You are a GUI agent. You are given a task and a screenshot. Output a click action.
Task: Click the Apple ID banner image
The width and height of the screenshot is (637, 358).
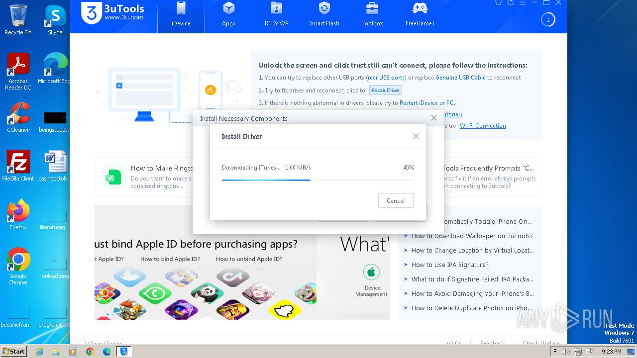(x=205, y=263)
